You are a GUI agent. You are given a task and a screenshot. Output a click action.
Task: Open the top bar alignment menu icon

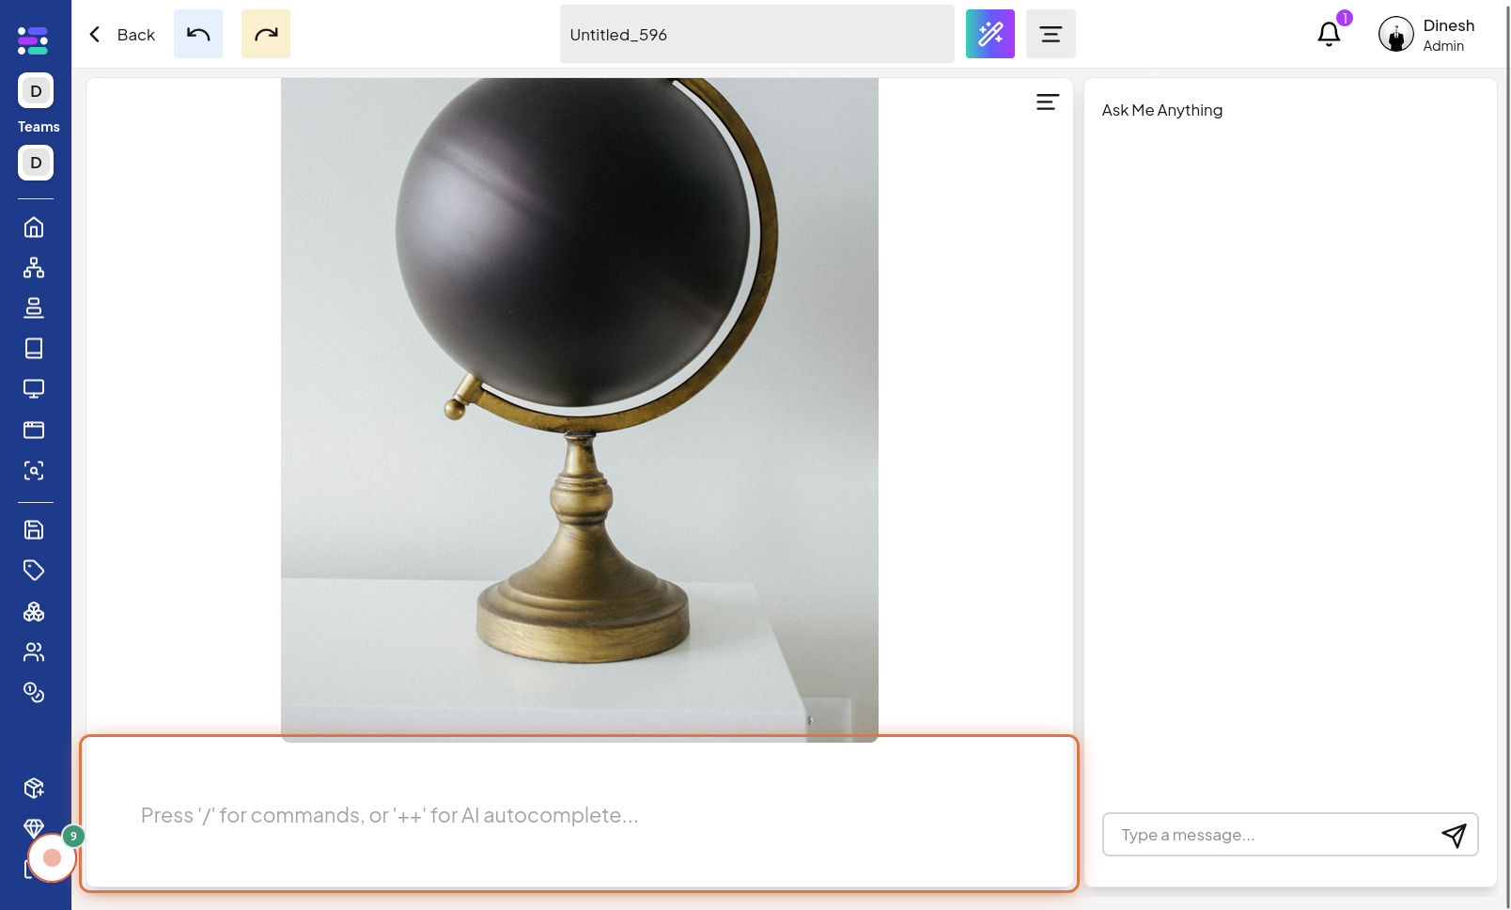1051,34
